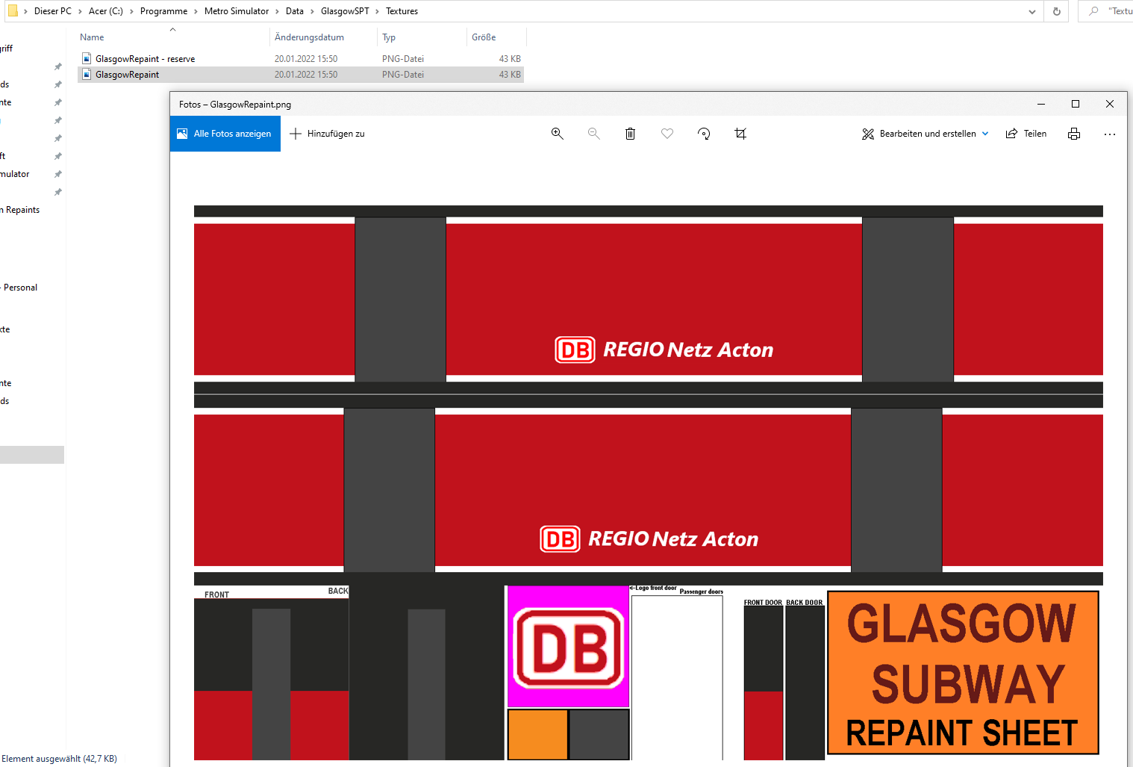1133x767 pixels.
Task: Select the GlasgowRepaint file row
Action: pyautogui.click(x=301, y=75)
